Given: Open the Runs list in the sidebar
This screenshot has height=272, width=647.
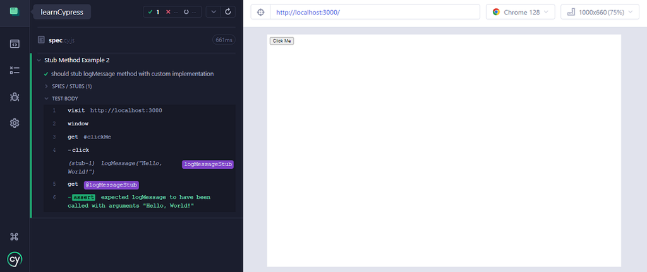Looking at the screenshot, I should (15, 71).
